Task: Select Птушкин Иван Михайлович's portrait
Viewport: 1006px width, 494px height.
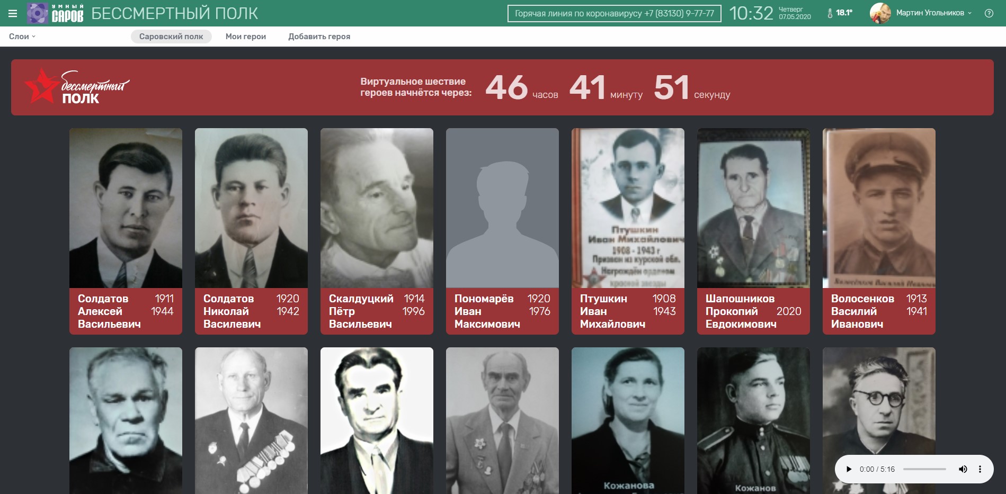Action: (x=628, y=208)
